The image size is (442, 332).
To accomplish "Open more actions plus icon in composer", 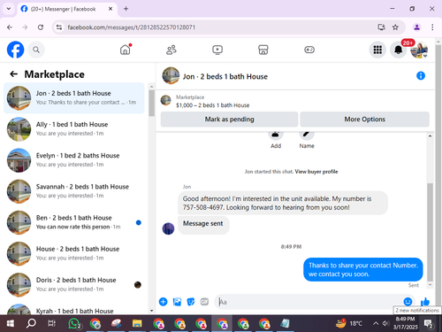I will (163, 302).
